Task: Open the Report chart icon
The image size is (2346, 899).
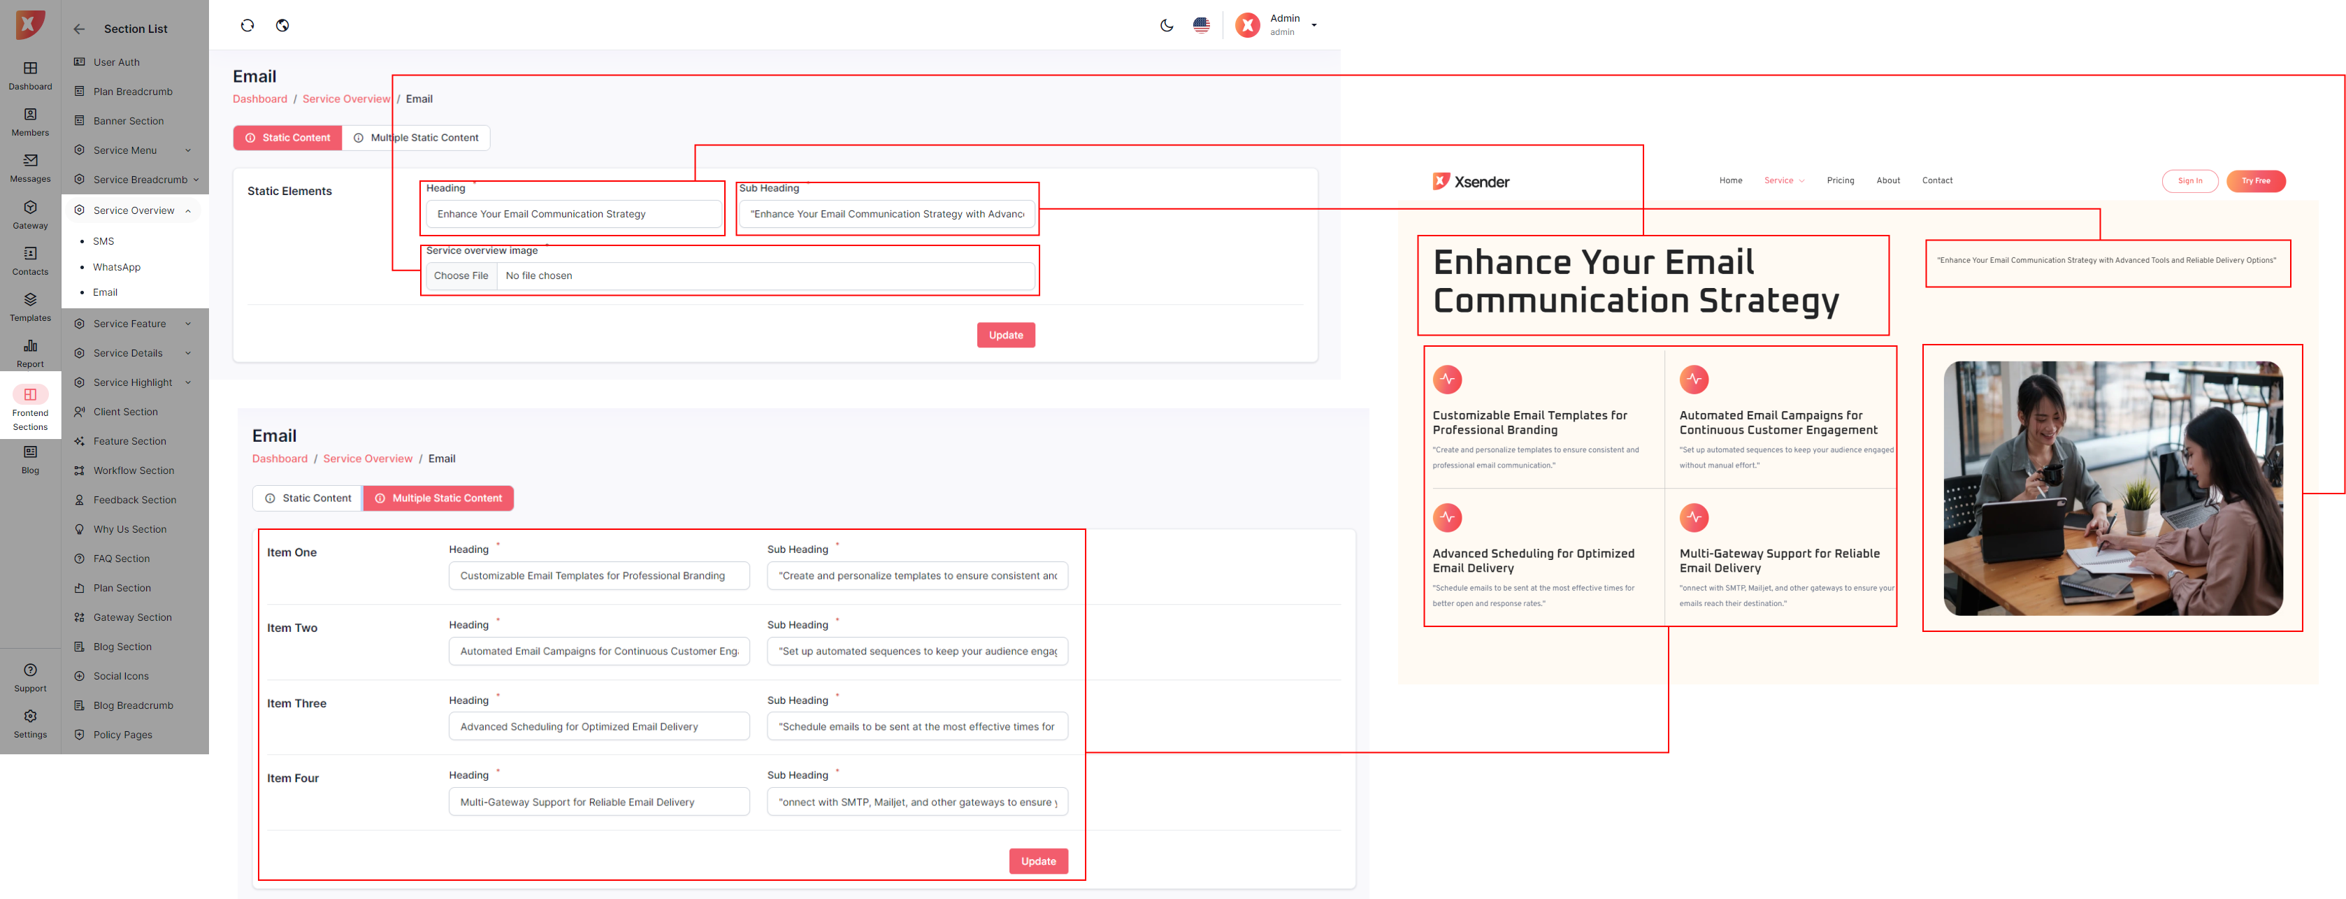Action: (x=30, y=347)
